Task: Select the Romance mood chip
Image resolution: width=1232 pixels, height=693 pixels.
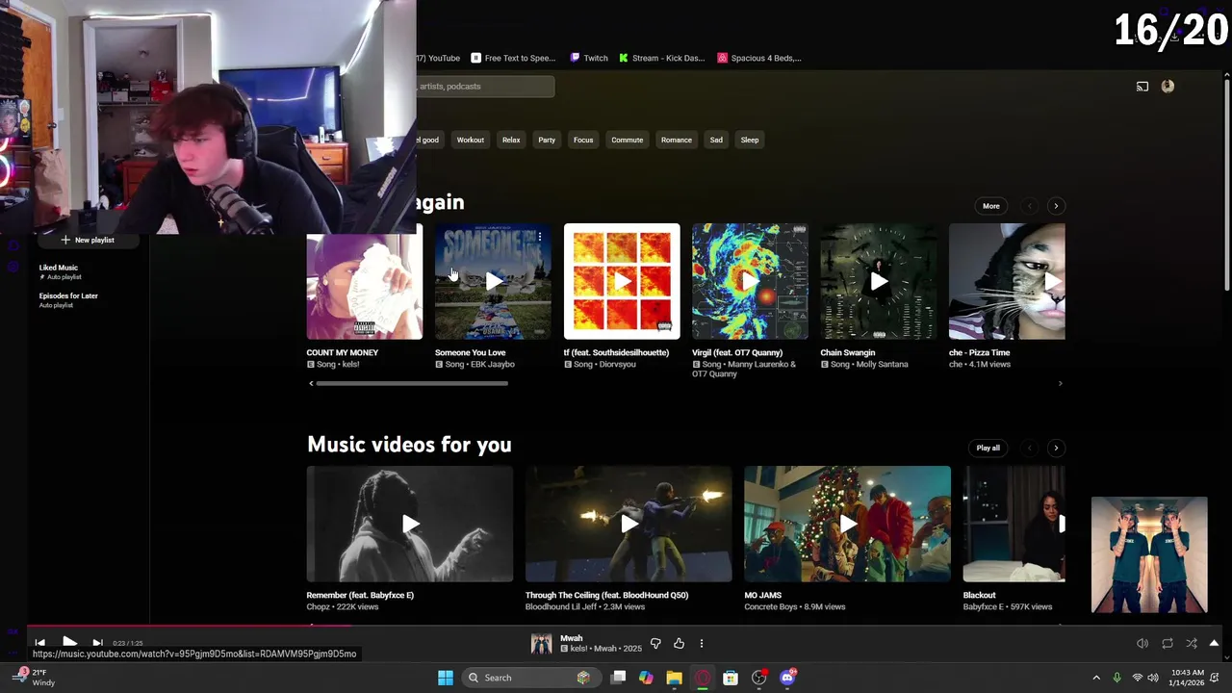Action: [677, 140]
